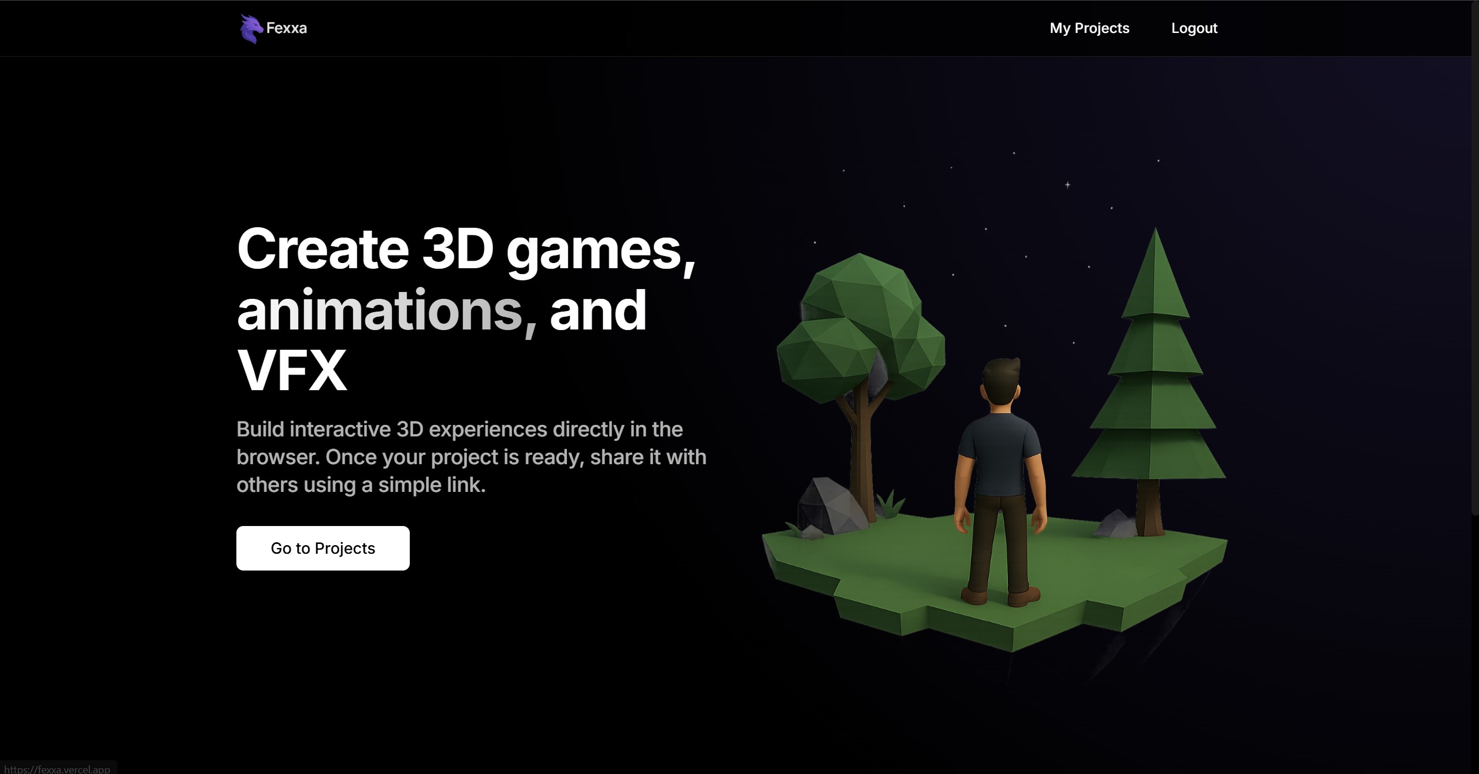The width and height of the screenshot is (1479, 774).
Task: Click the bright four-point sparkle star
Action: (x=1067, y=185)
